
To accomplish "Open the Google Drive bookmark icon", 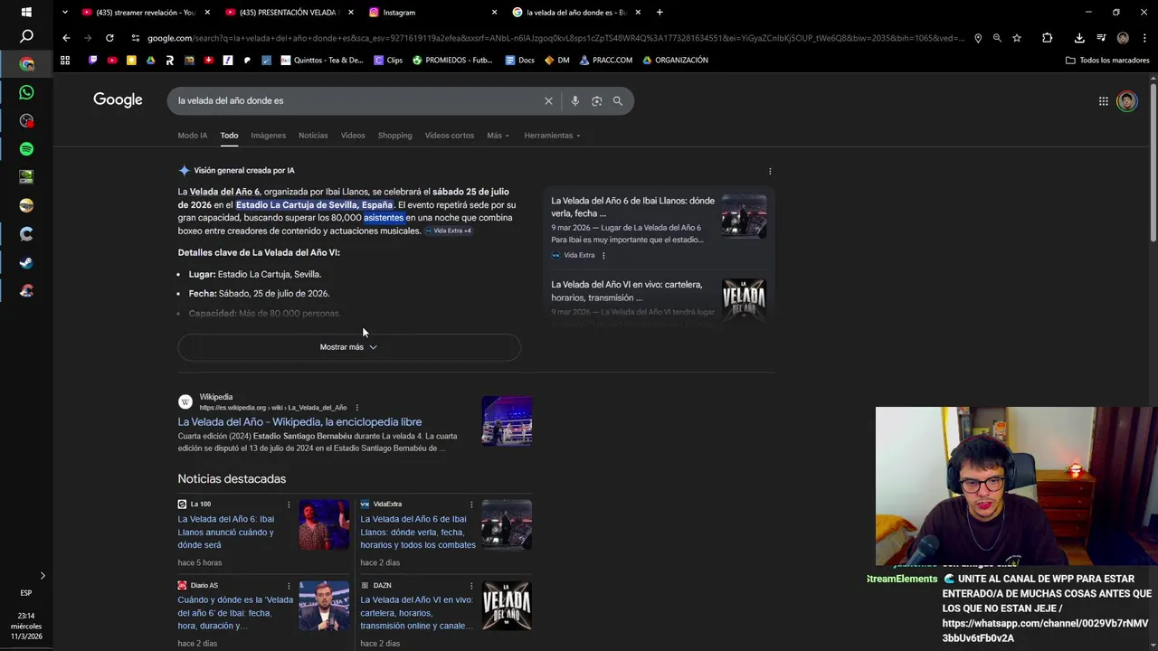I will [x=150, y=60].
